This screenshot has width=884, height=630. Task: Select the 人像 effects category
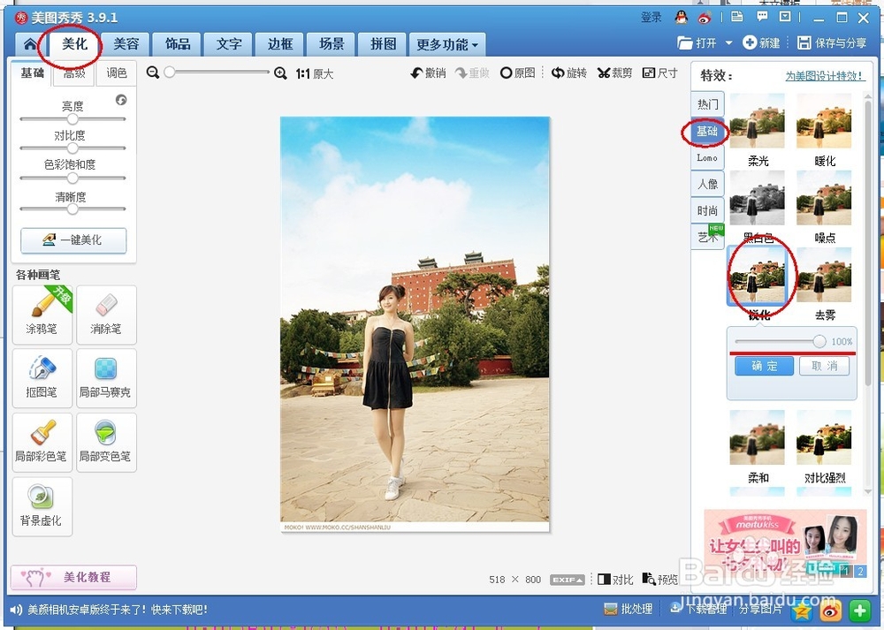click(x=707, y=185)
